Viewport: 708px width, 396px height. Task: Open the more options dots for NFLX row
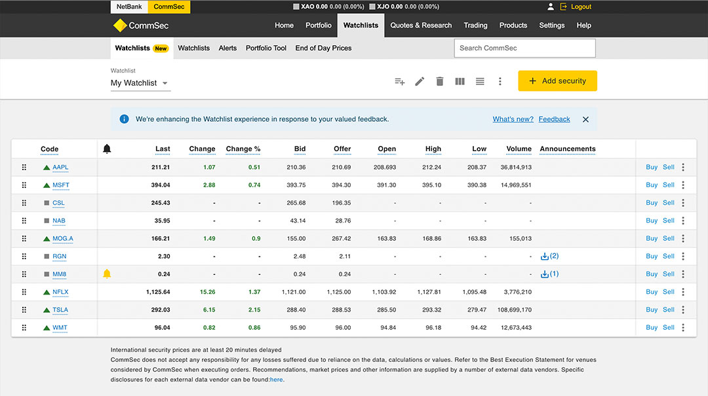683,292
